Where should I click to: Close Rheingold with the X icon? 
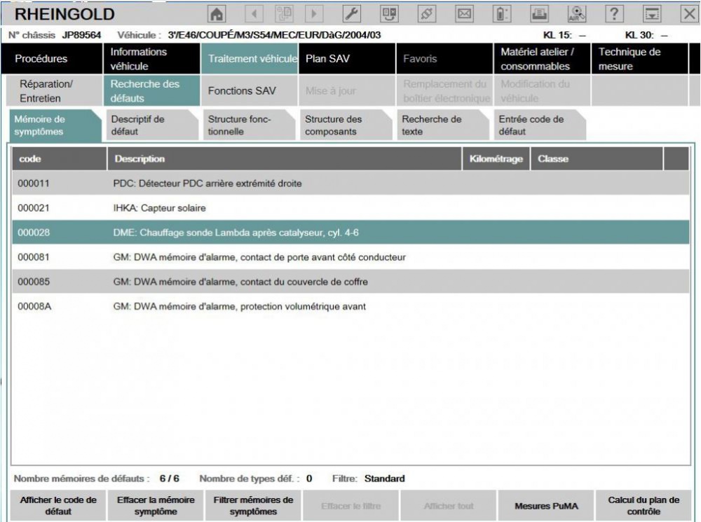[x=690, y=14]
